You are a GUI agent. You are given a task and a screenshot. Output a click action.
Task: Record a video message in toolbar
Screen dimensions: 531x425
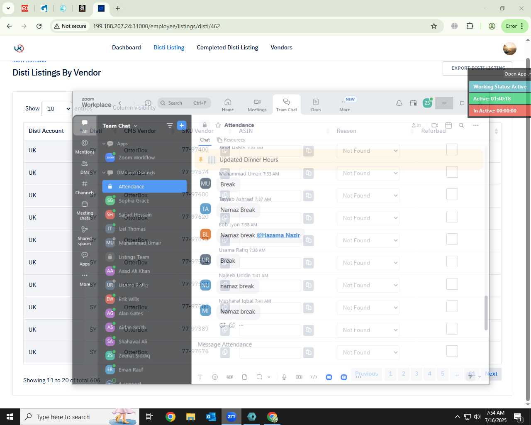click(299, 377)
